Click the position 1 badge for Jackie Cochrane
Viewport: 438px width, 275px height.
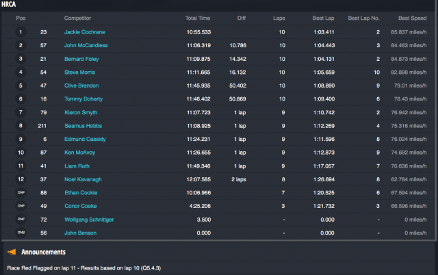click(21, 31)
